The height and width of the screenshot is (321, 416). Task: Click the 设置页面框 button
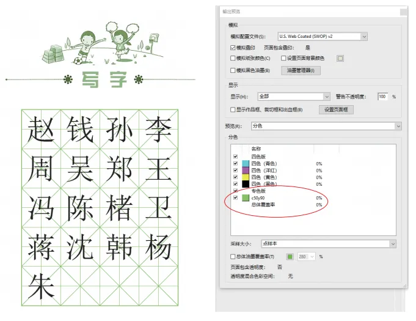[336, 109]
